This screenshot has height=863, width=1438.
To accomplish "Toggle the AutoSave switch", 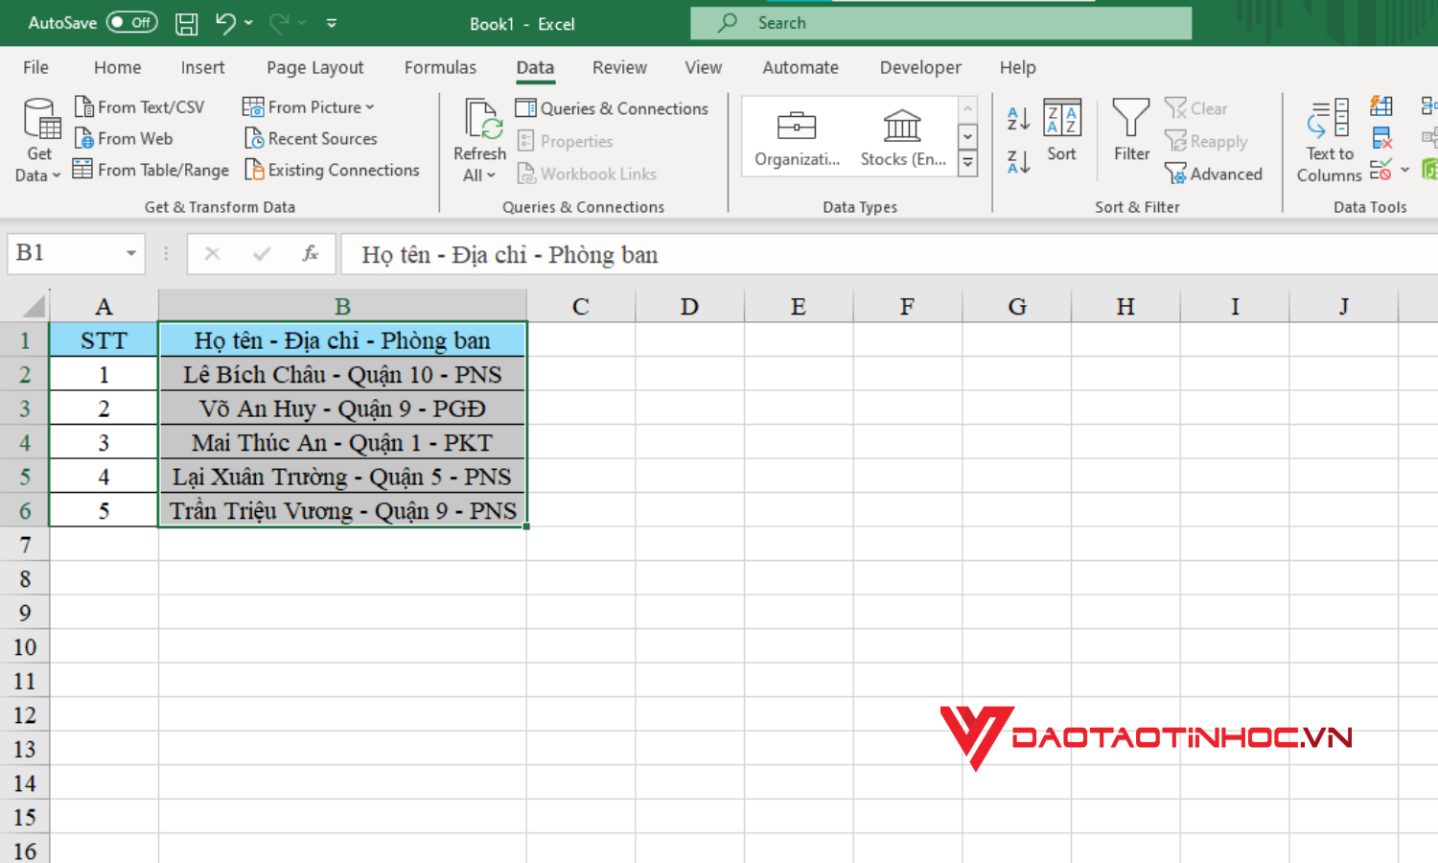I will pos(131,22).
